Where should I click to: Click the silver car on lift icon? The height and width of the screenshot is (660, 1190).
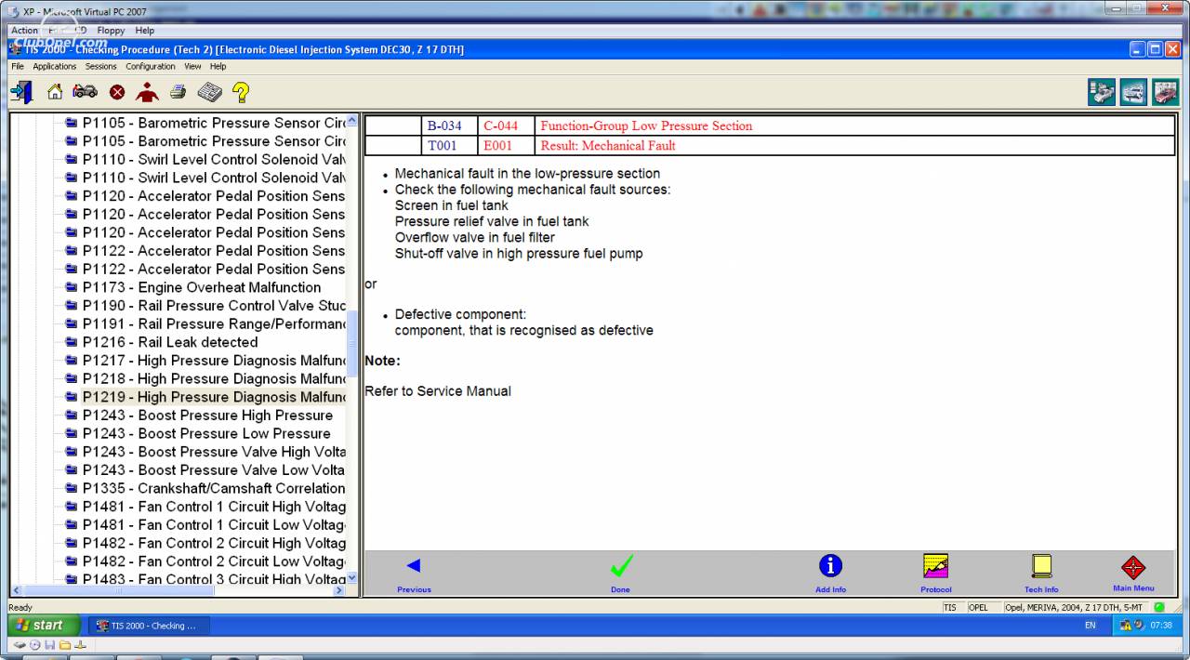[x=1133, y=92]
